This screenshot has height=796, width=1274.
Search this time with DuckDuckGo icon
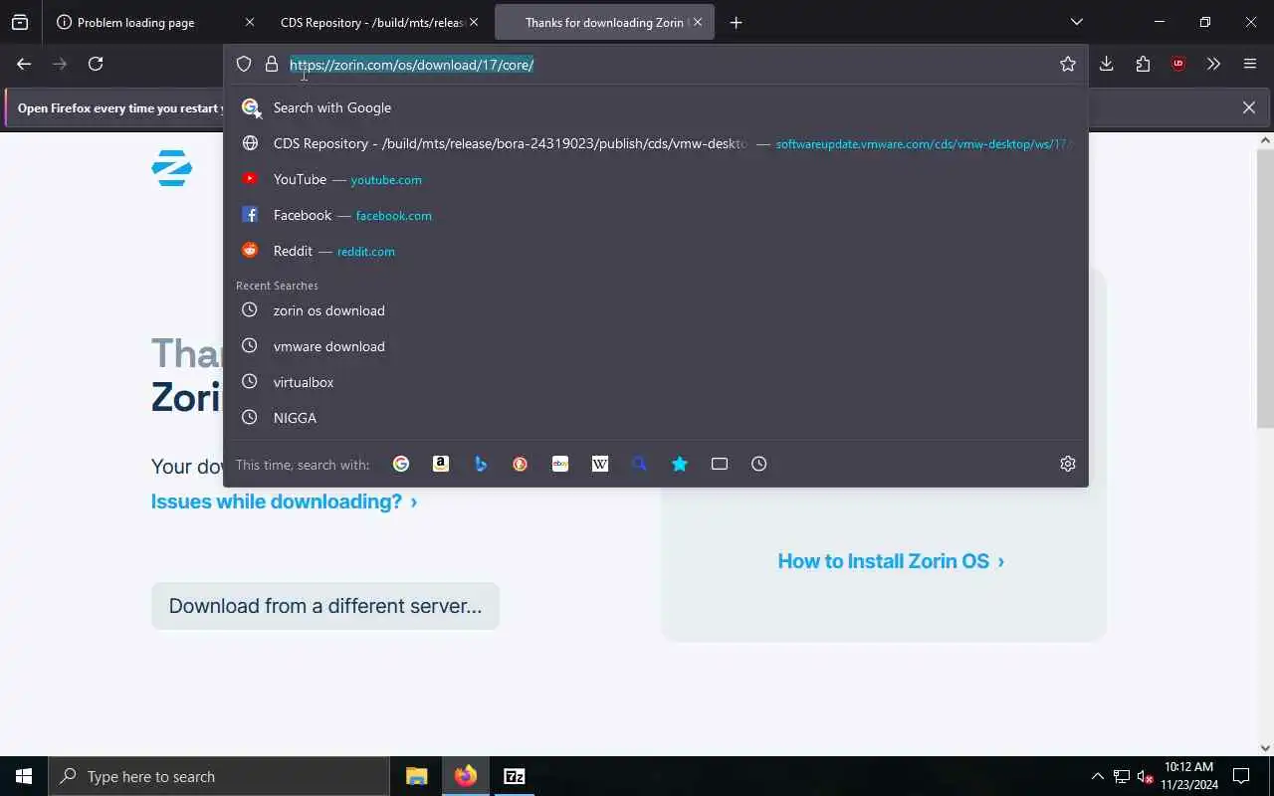(521, 464)
